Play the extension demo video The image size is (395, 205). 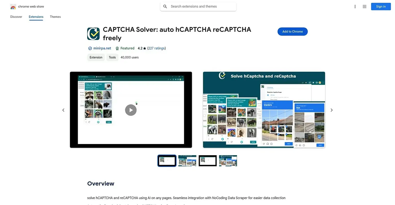[131, 110]
